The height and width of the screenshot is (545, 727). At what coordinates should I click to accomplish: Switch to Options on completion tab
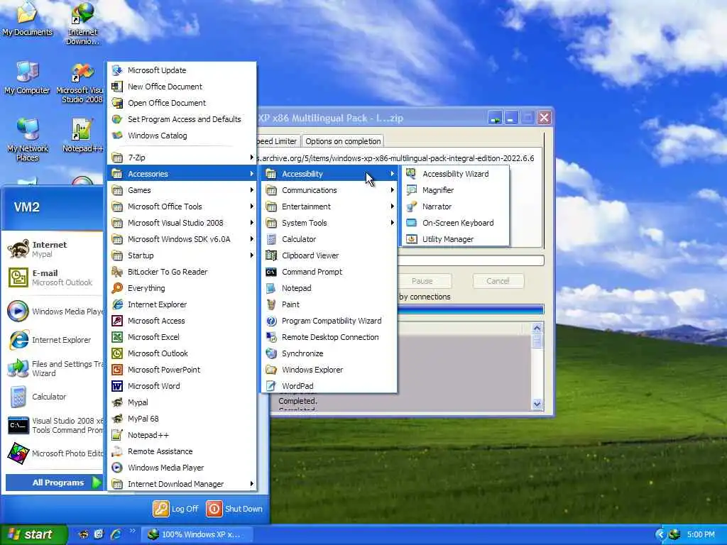[x=343, y=141]
